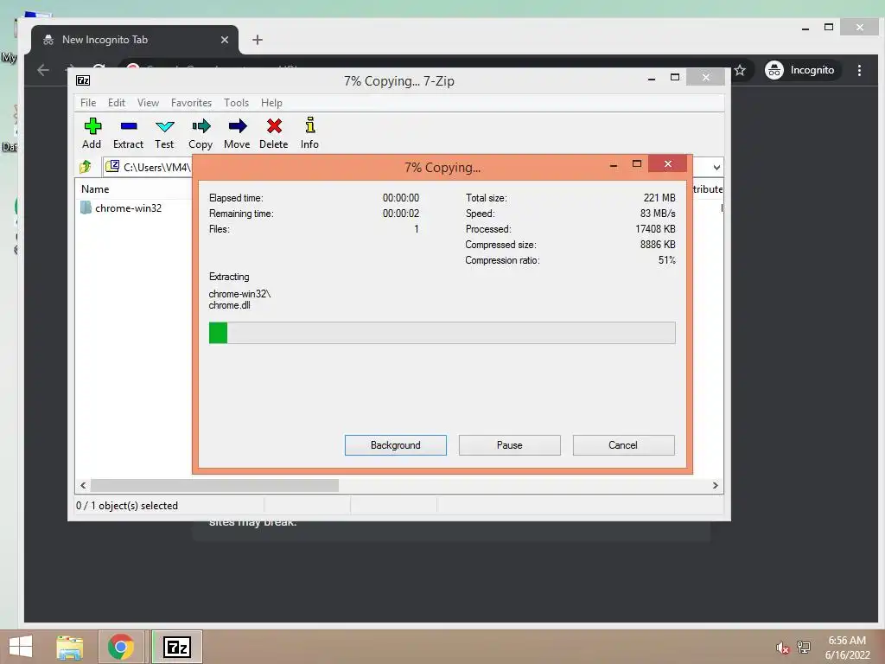Viewport: 885px width, 664px height.
Task: Close the copying progress dialog
Action: [668, 163]
